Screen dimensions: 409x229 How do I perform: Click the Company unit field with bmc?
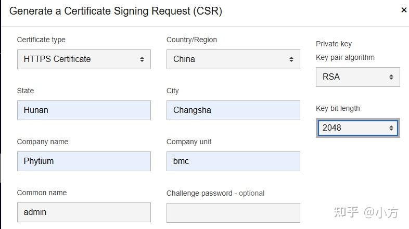(x=233, y=161)
